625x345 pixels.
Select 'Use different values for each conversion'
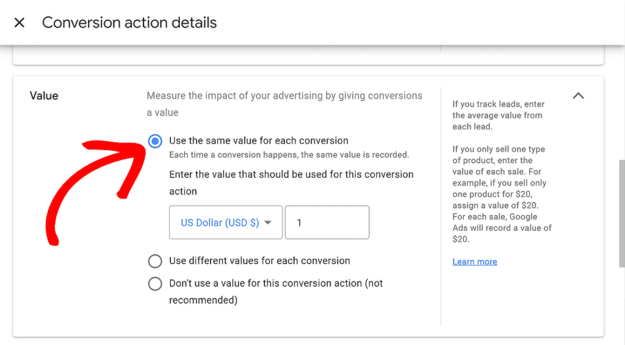(x=155, y=261)
